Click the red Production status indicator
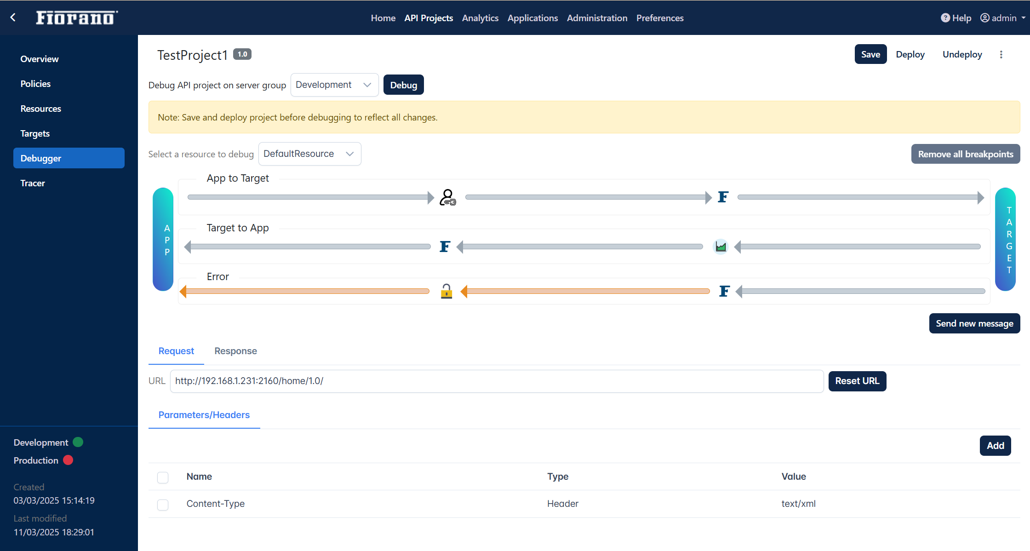Viewport: 1030px width, 551px height. 68,460
